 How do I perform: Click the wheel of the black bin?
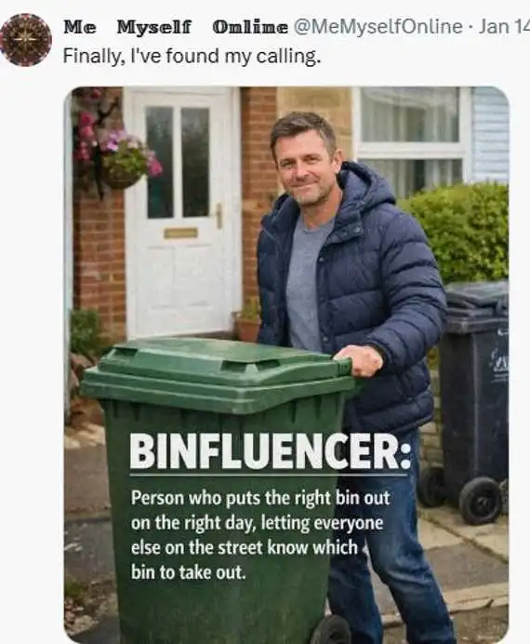click(481, 500)
